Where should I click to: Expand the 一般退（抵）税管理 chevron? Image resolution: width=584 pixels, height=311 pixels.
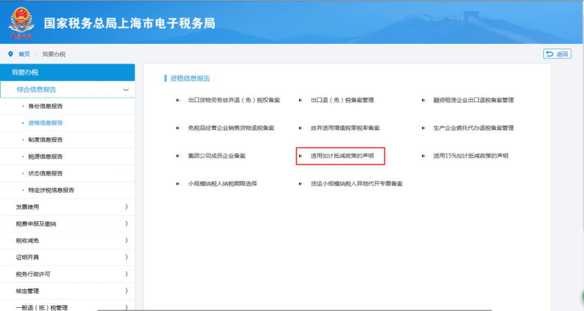pyautogui.click(x=127, y=307)
